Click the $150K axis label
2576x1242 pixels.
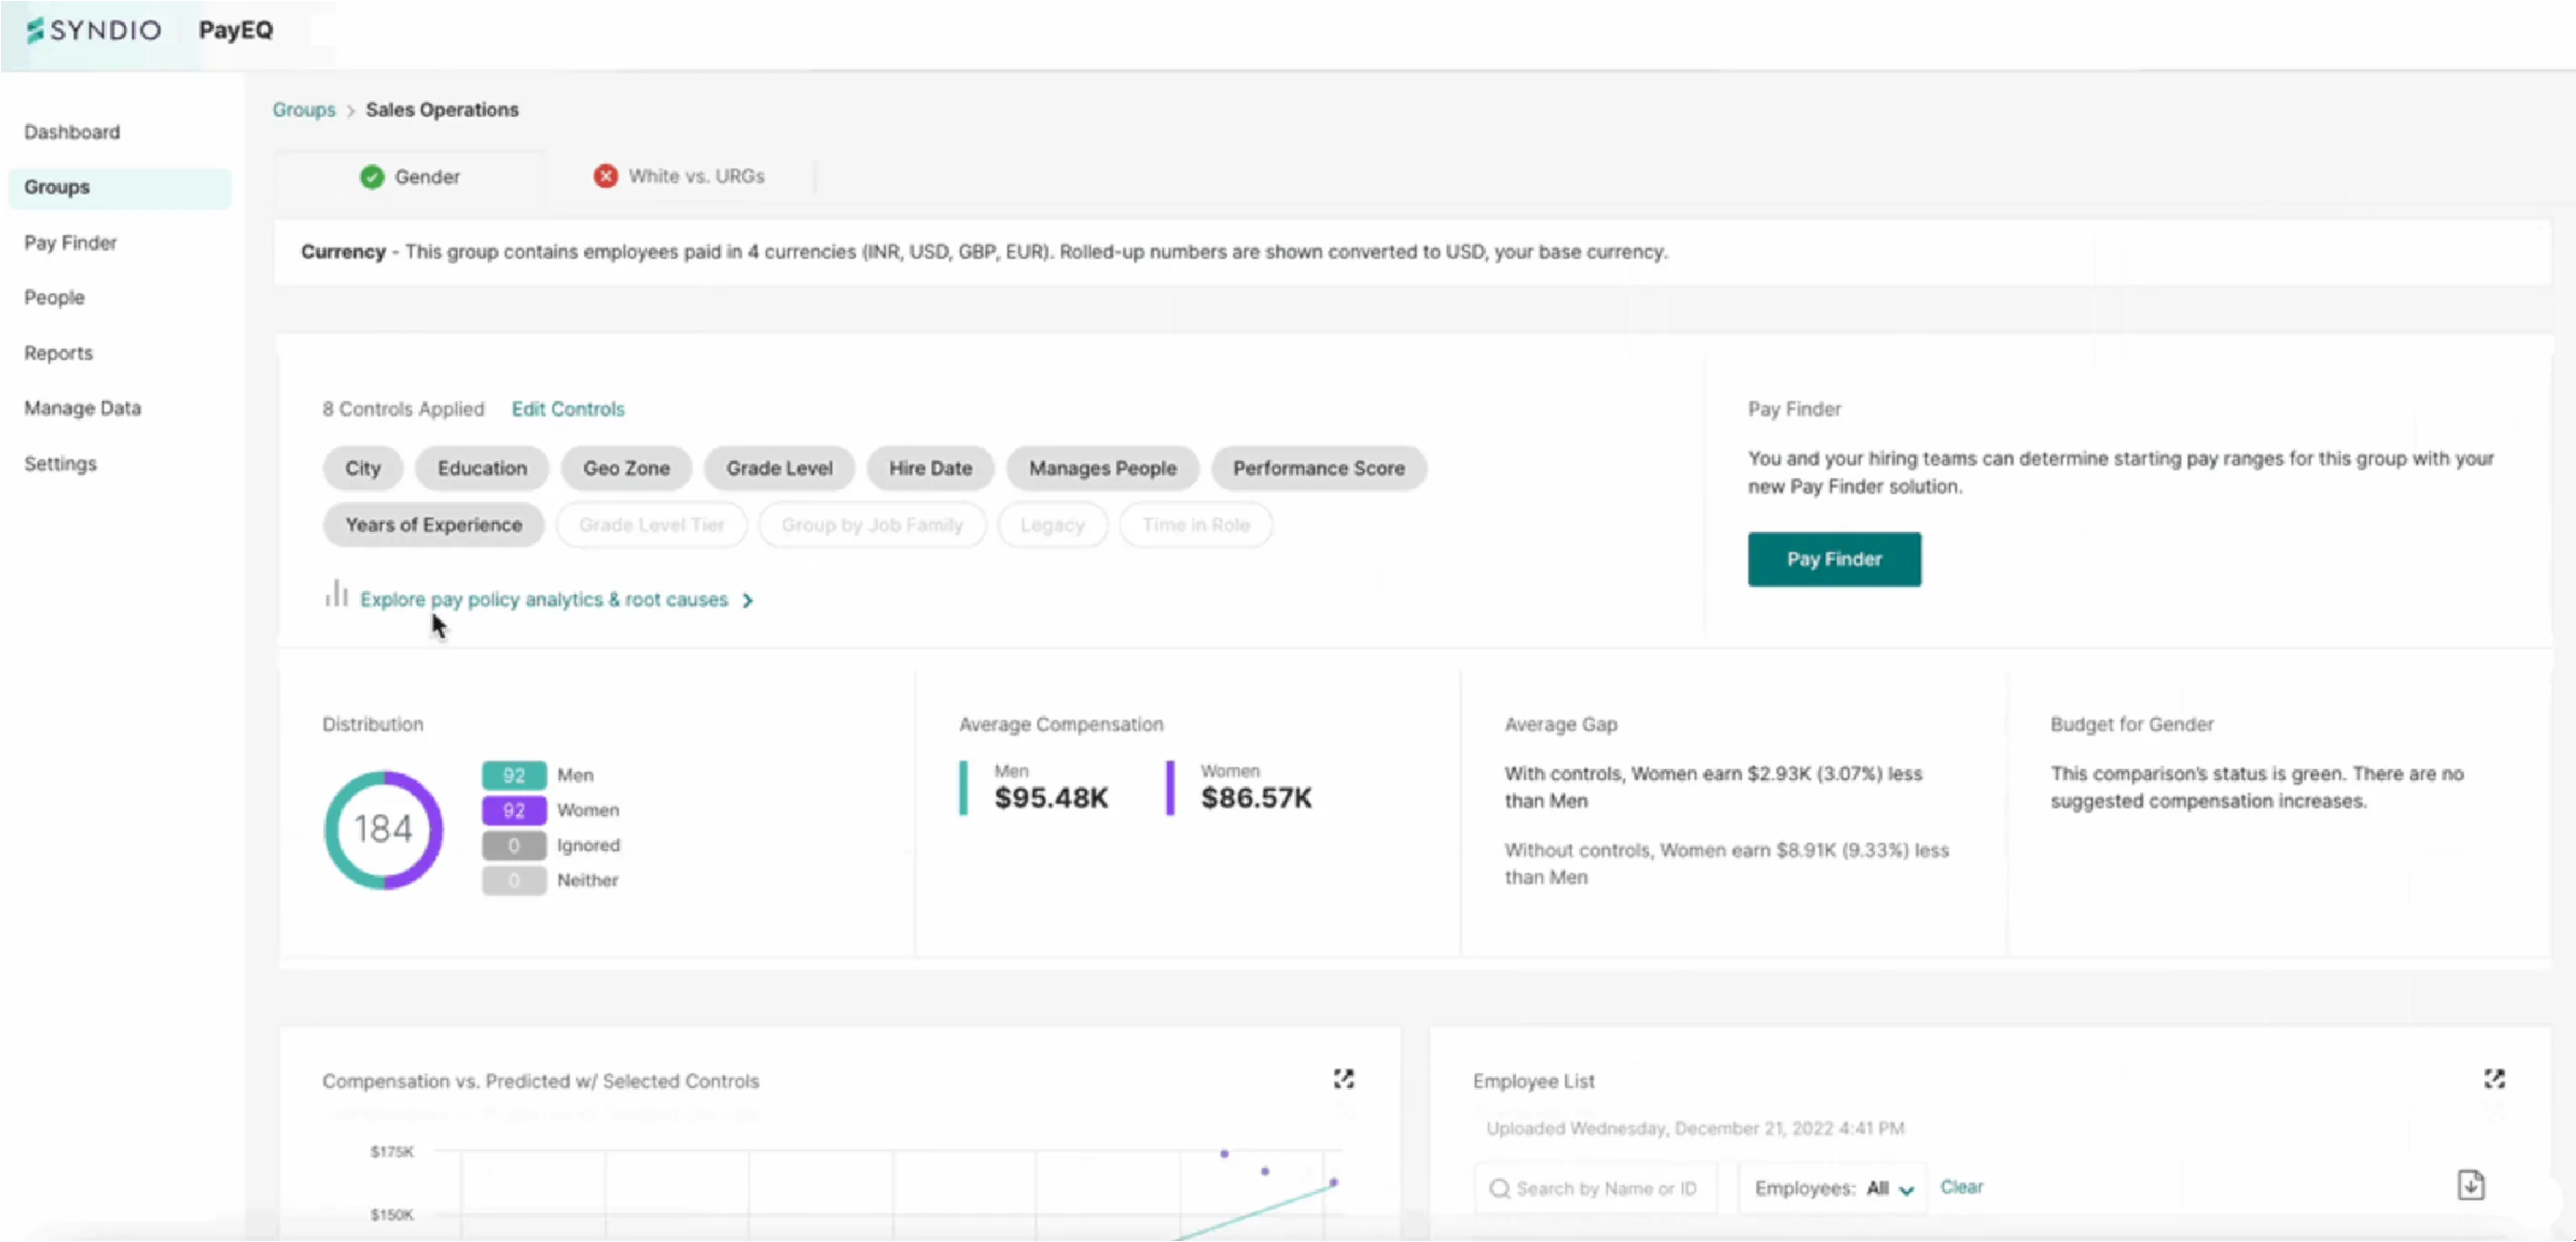tap(391, 1215)
